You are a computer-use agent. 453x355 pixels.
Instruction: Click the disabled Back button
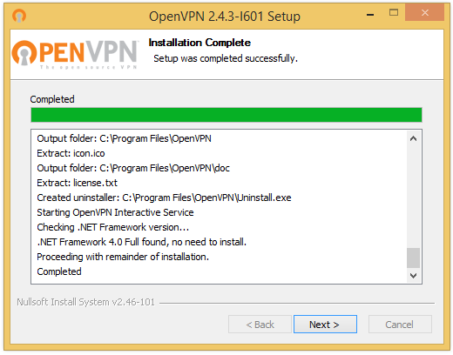pos(260,324)
